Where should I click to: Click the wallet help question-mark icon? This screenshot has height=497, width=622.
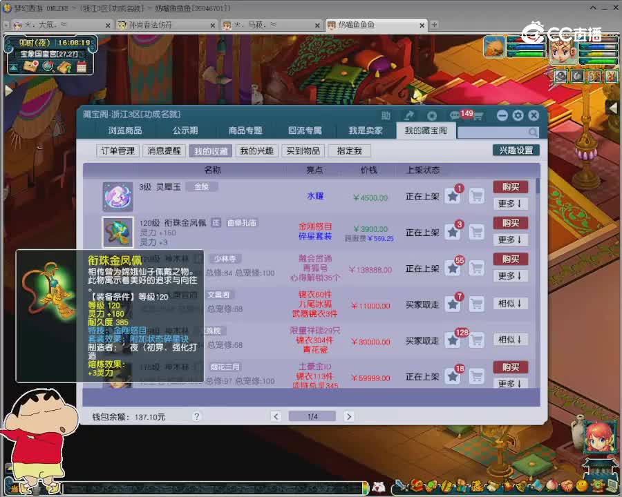[x=196, y=416]
